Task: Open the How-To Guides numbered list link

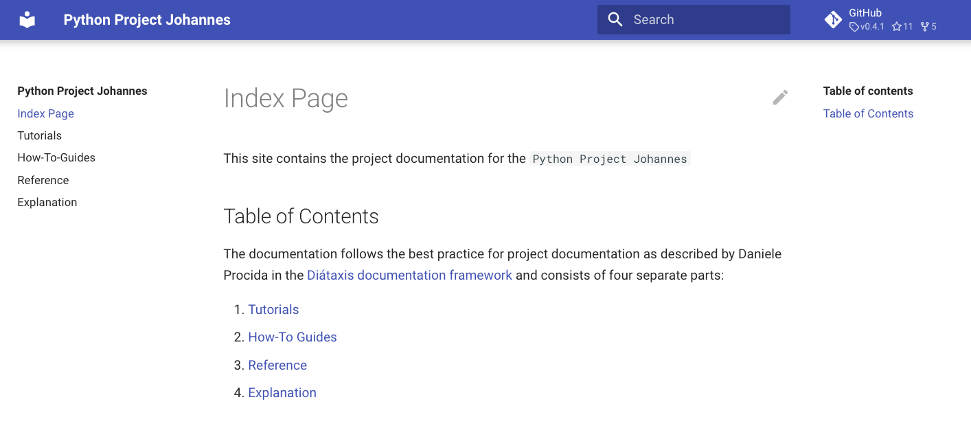Action: 293,337
